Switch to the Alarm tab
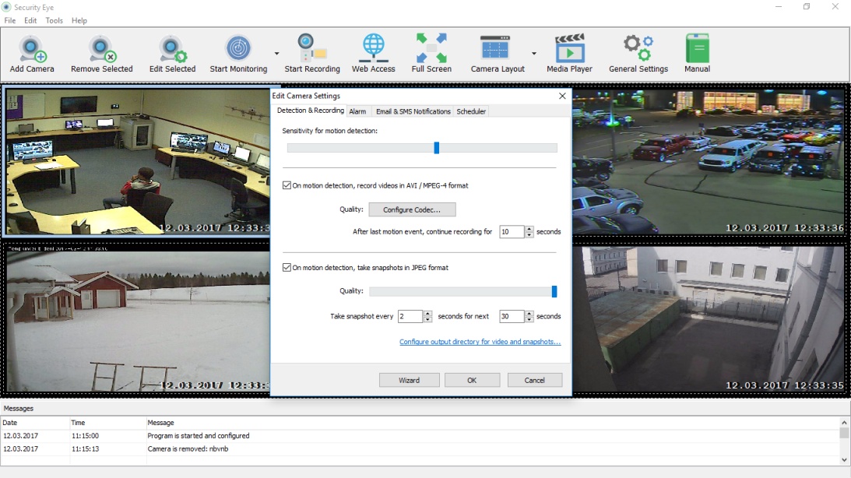This screenshot has width=851, height=478. pos(357,111)
